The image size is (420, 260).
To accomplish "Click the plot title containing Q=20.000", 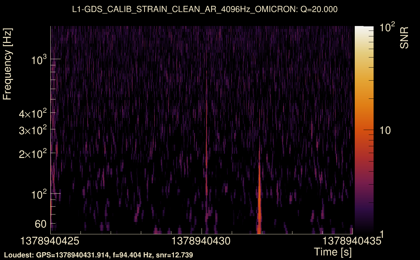I will (x=205, y=9).
